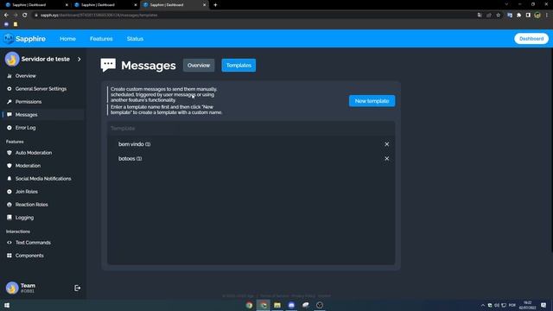Screen dimensions: 553x311
Task: Open a new browser tab
Action: [215, 5]
